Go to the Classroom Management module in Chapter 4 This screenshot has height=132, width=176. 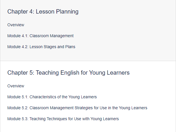[52, 36]
